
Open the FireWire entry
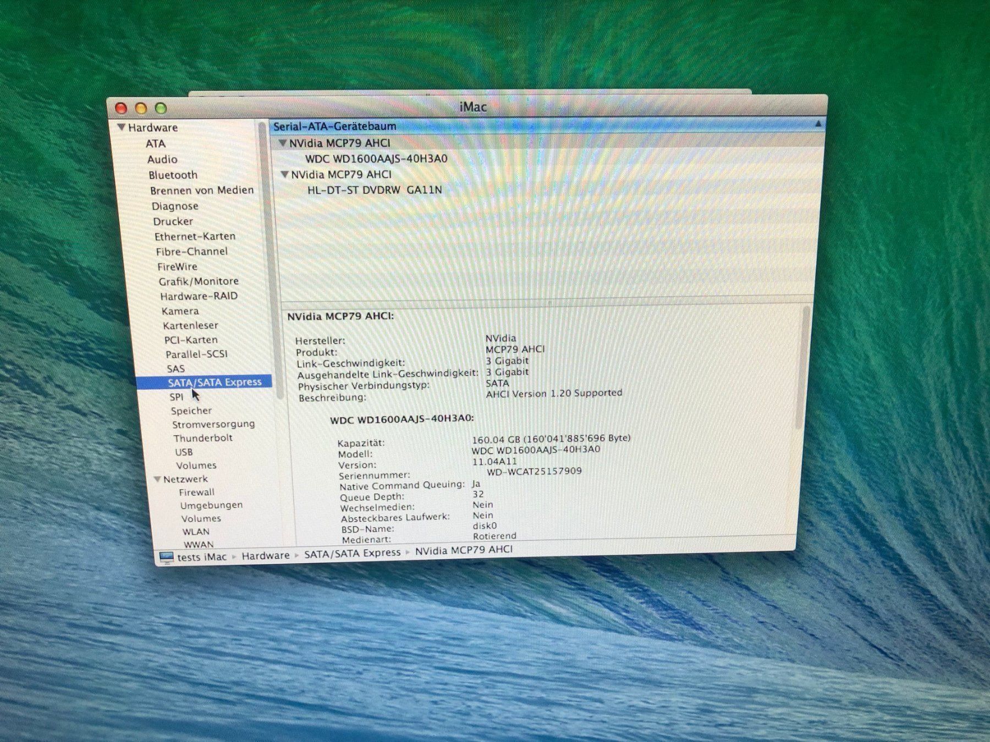click(177, 267)
